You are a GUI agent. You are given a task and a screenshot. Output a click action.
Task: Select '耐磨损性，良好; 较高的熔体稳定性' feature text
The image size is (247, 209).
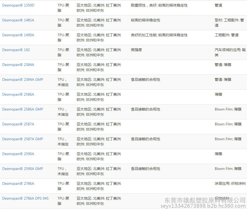159,5
